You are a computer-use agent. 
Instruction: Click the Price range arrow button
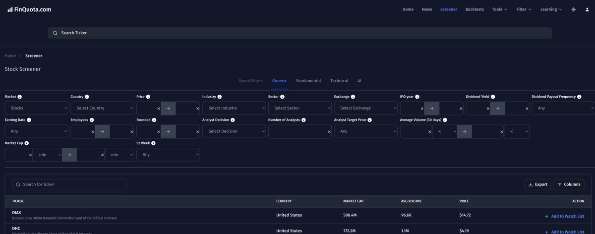click(168, 108)
